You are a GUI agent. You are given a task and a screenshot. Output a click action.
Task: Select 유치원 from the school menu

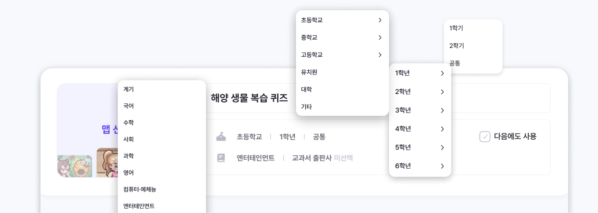click(309, 72)
